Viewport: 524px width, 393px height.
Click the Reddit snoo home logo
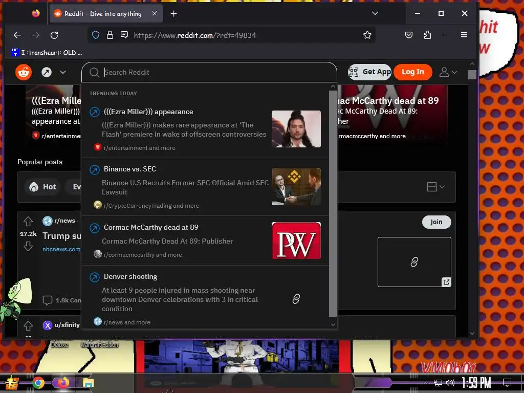pos(24,72)
